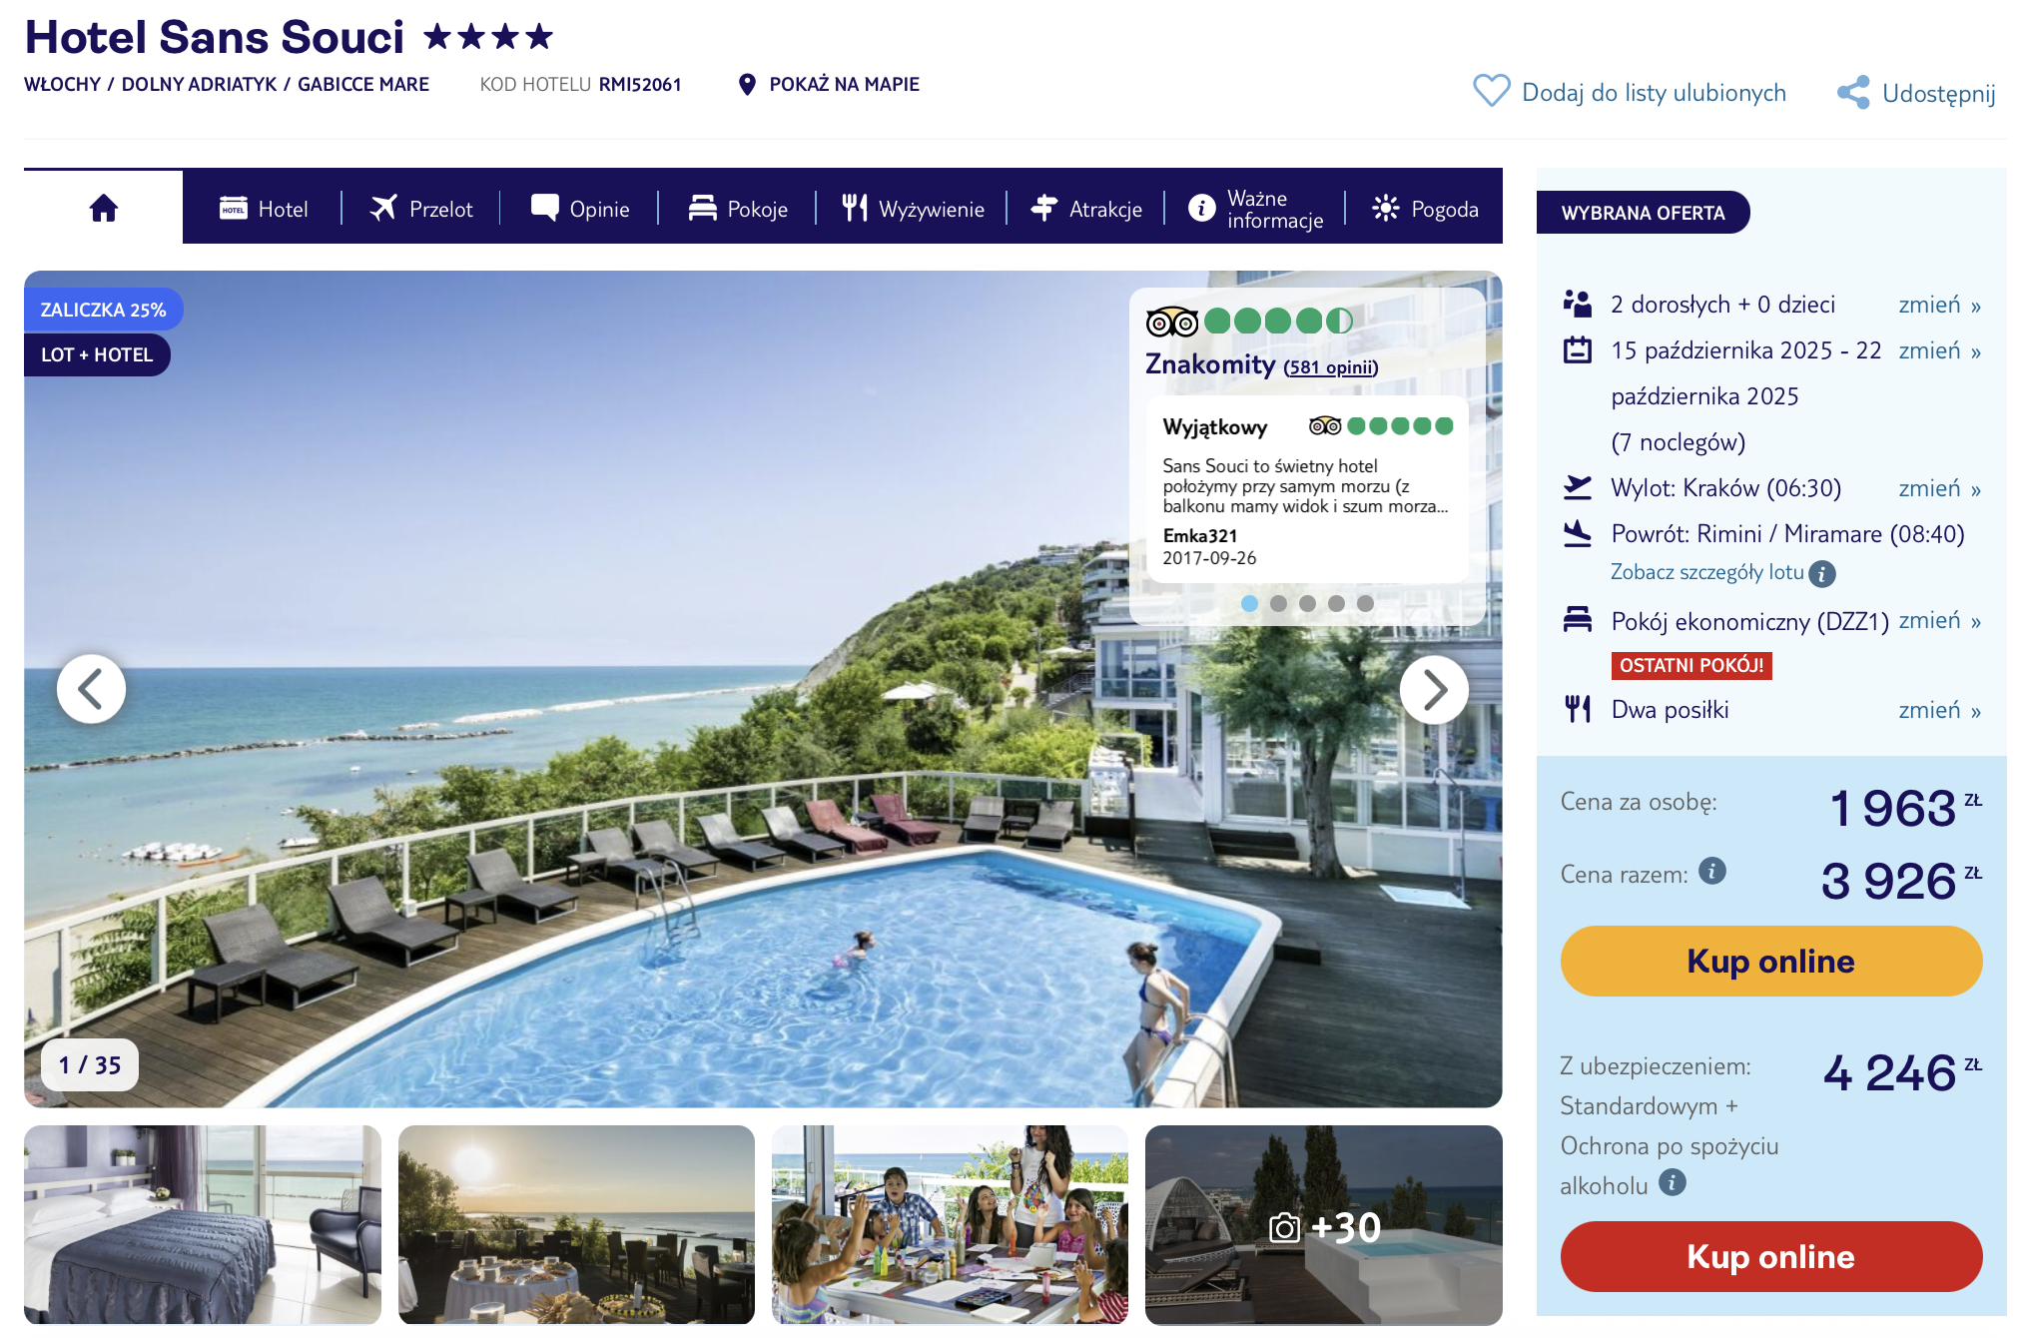The width and height of the screenshot is (2024, 1338).
Task: Show previous photo with left arrow
Action: pyautogui.click(x=91, y=689)
